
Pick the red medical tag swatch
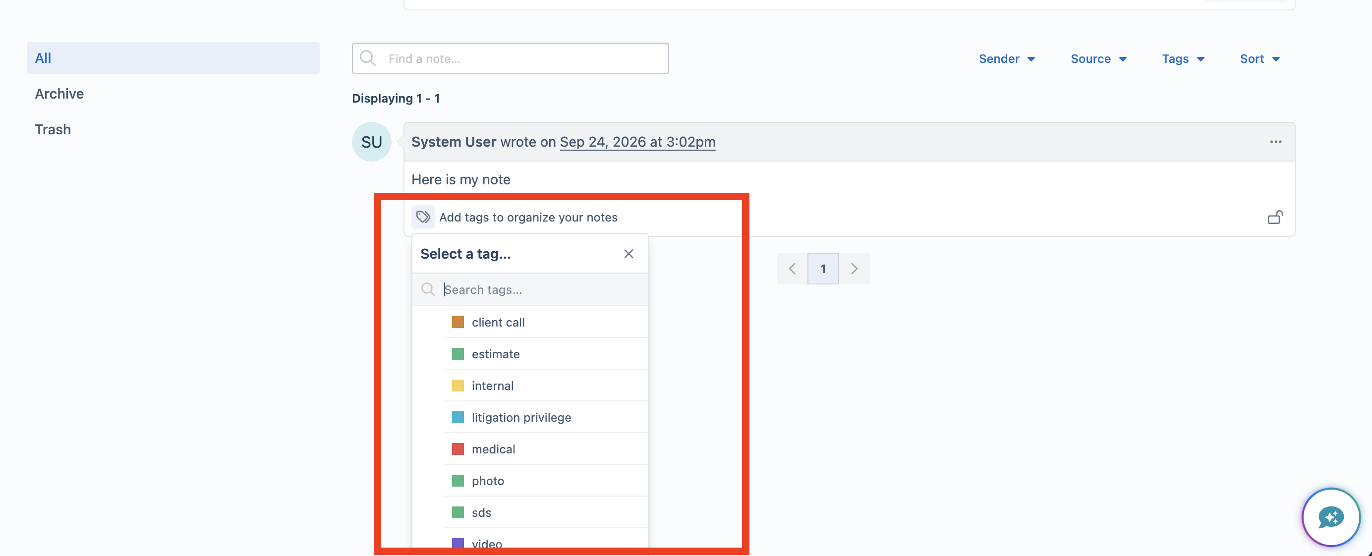click(x=457, y=449)
